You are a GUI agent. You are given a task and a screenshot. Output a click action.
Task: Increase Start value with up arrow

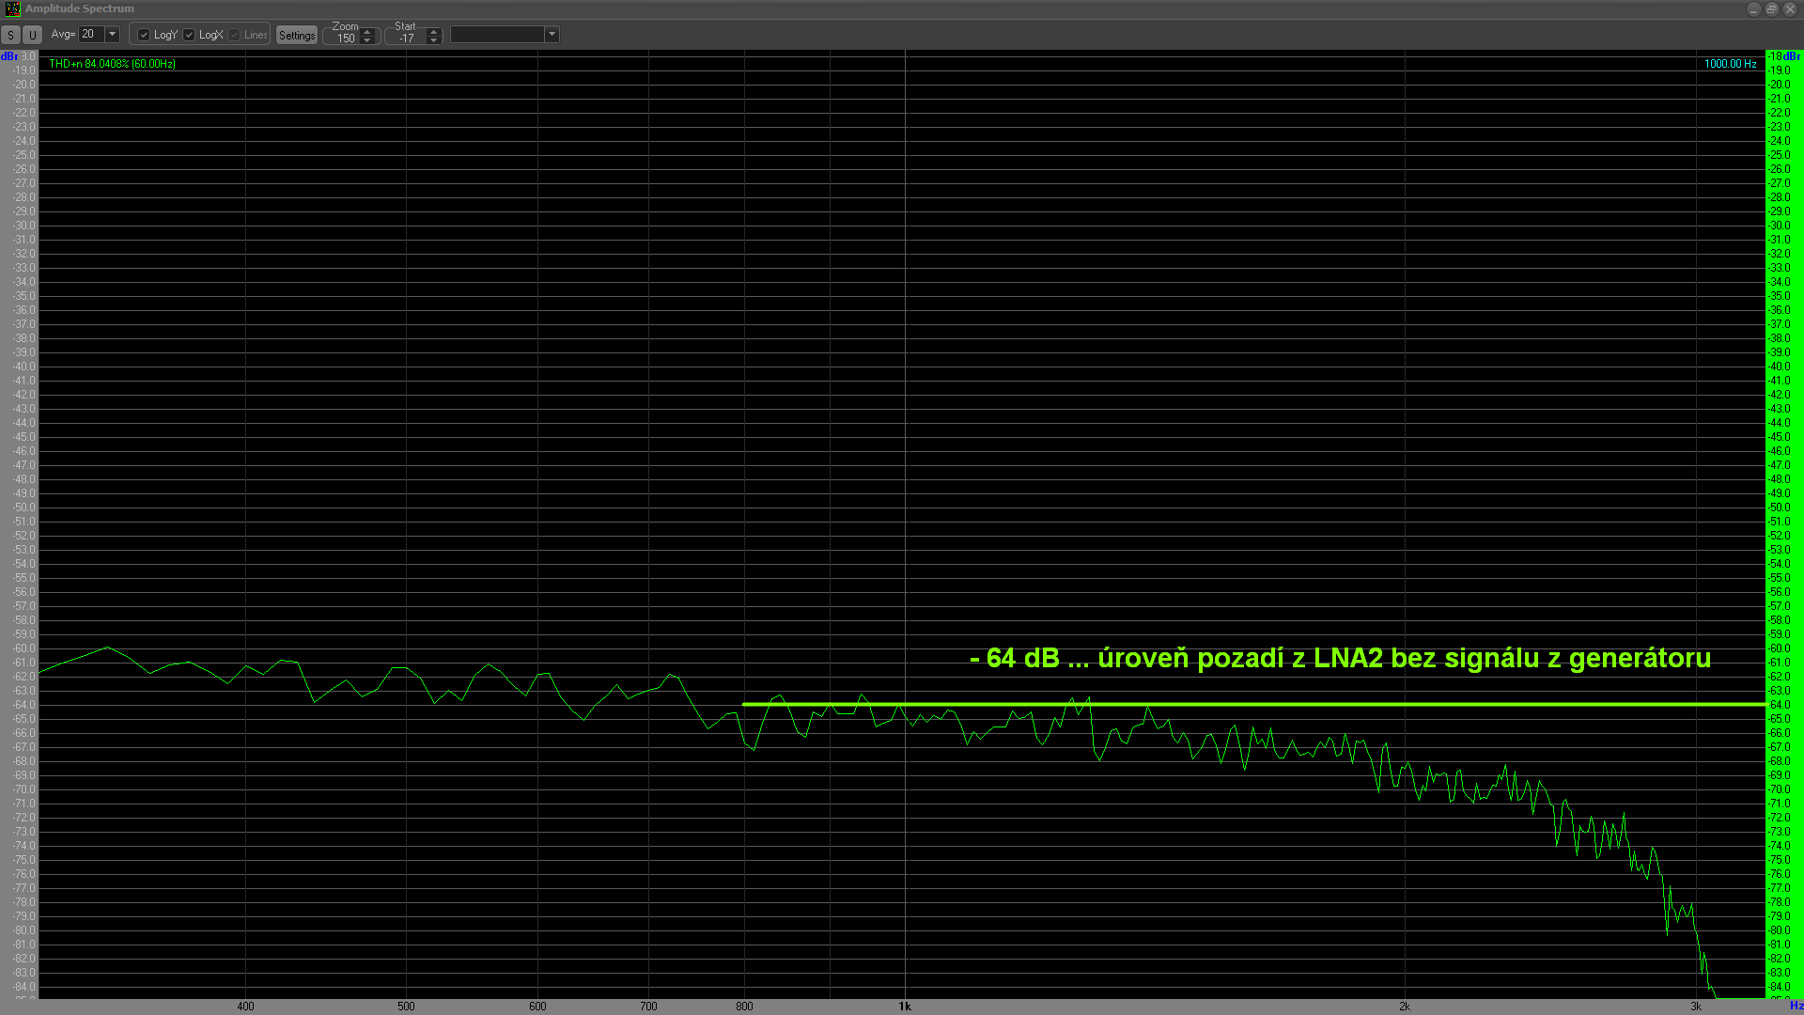(433, 31)
